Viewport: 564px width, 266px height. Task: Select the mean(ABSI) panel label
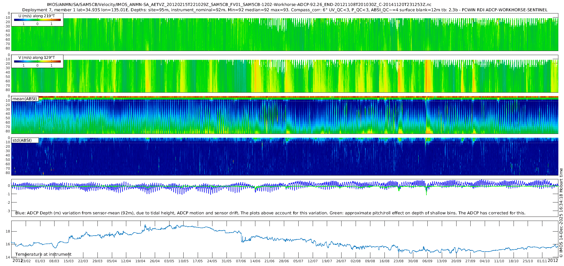tap(25, 99)
